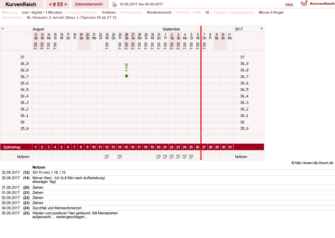
Task: Click the 'August' month label
Action: click(x=39, y=29)
